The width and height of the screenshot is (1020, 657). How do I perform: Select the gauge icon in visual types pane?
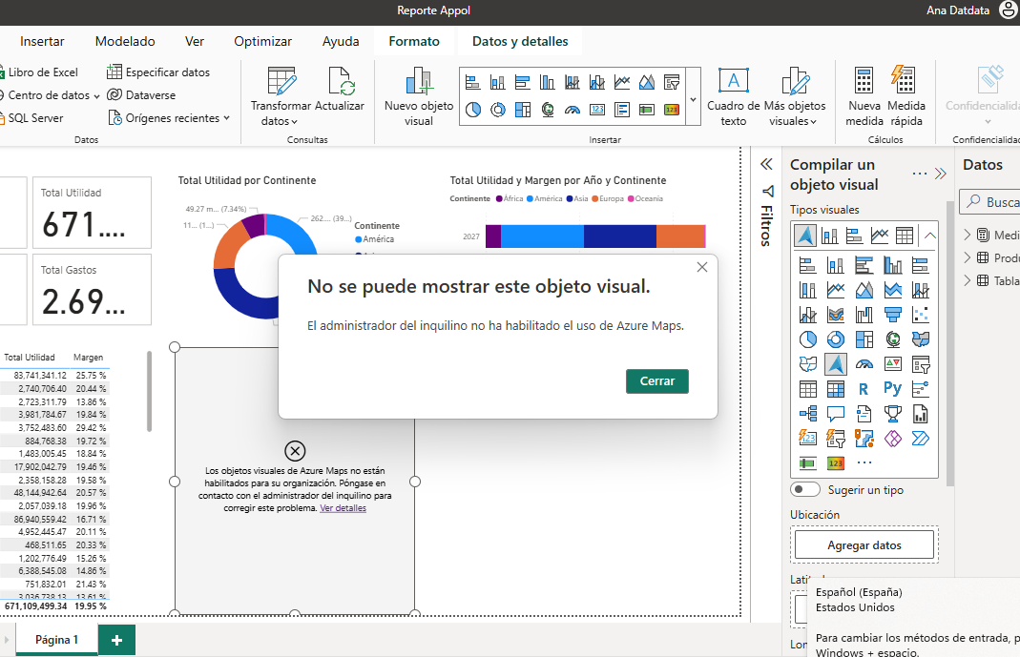(864, 364)
